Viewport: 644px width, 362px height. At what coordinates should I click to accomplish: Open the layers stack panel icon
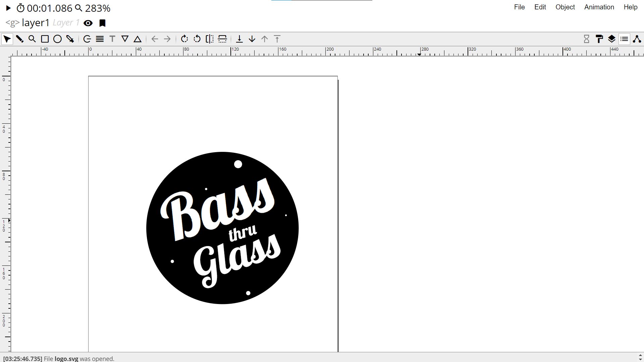tap(611, 39)
